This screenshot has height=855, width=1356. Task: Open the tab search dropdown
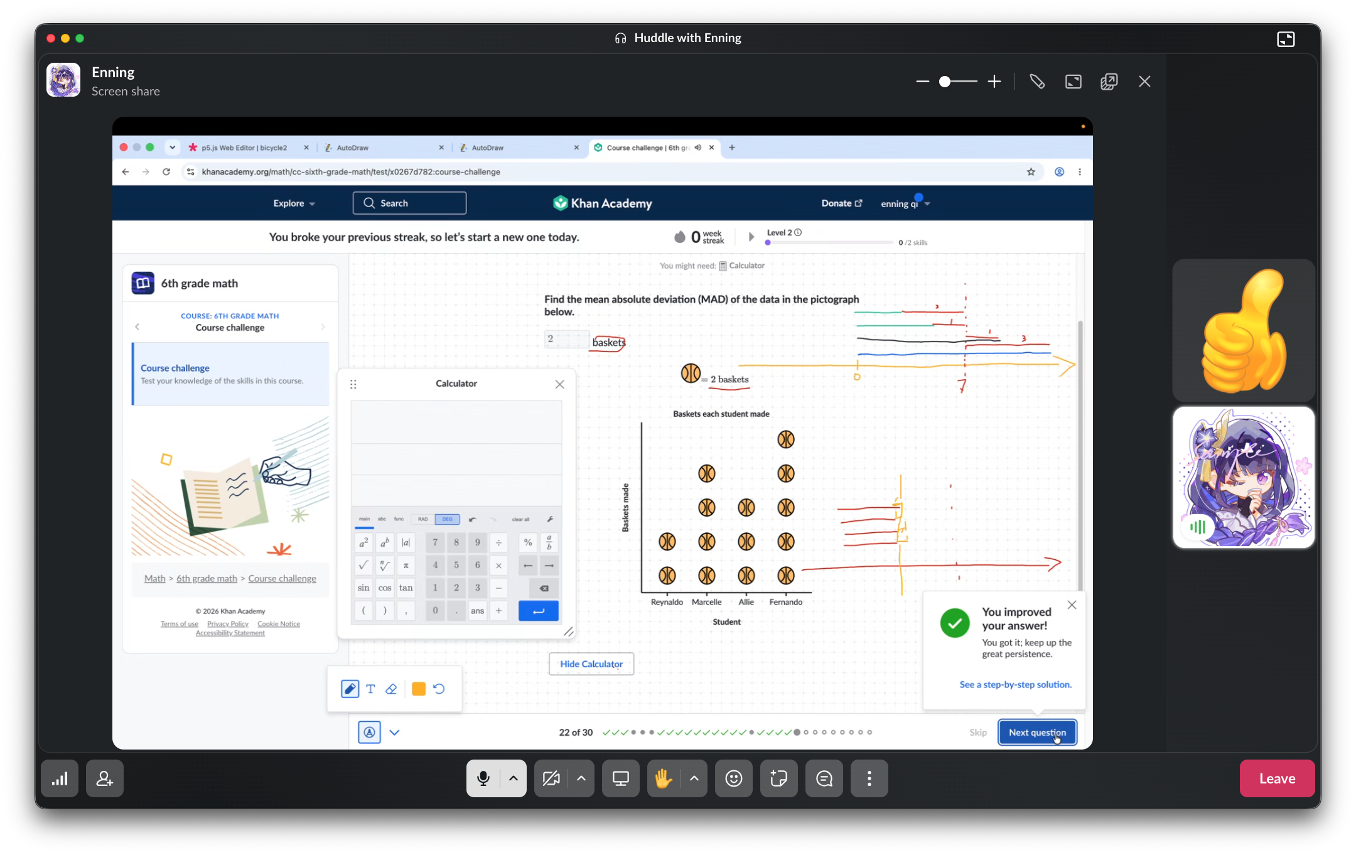pos(172,148)
